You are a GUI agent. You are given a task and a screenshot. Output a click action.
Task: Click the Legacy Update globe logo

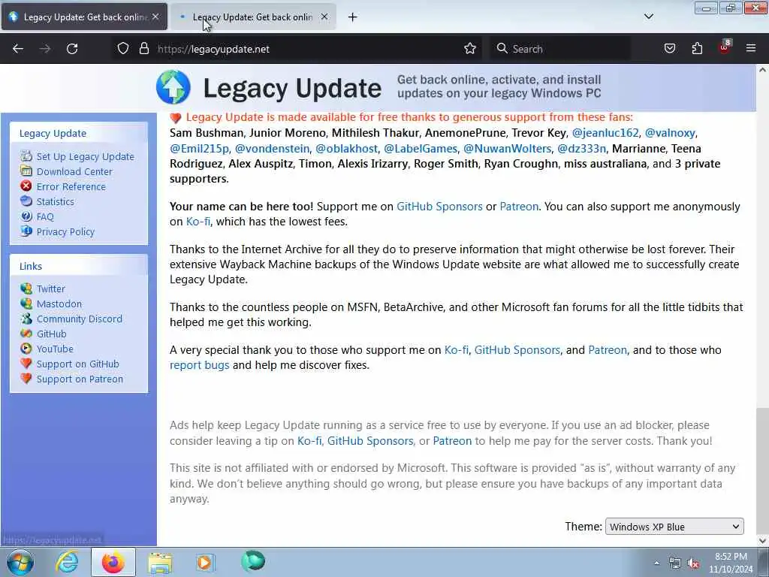tap(173, 87)
